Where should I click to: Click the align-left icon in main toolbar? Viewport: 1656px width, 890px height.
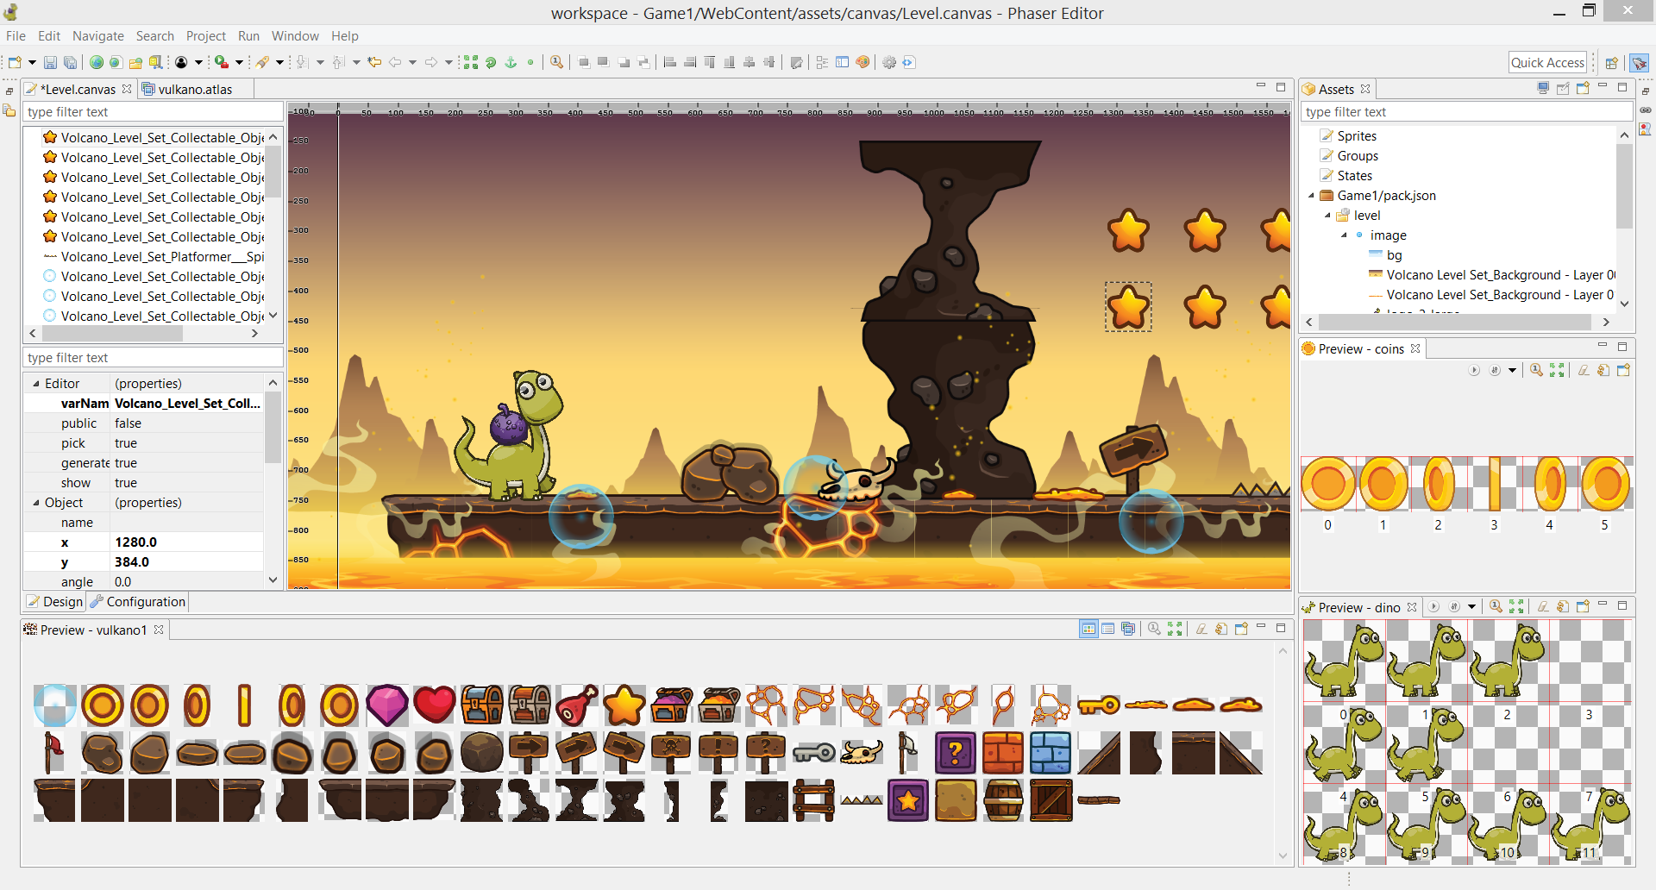click(x=670, y=62)
